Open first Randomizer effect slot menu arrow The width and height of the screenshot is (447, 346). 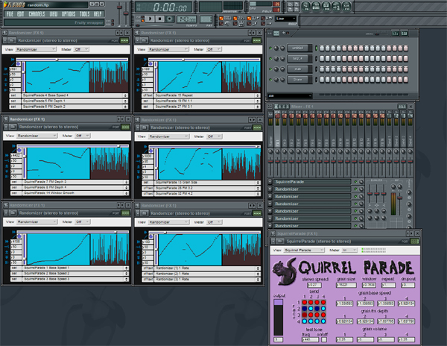[x=270, y=189]
